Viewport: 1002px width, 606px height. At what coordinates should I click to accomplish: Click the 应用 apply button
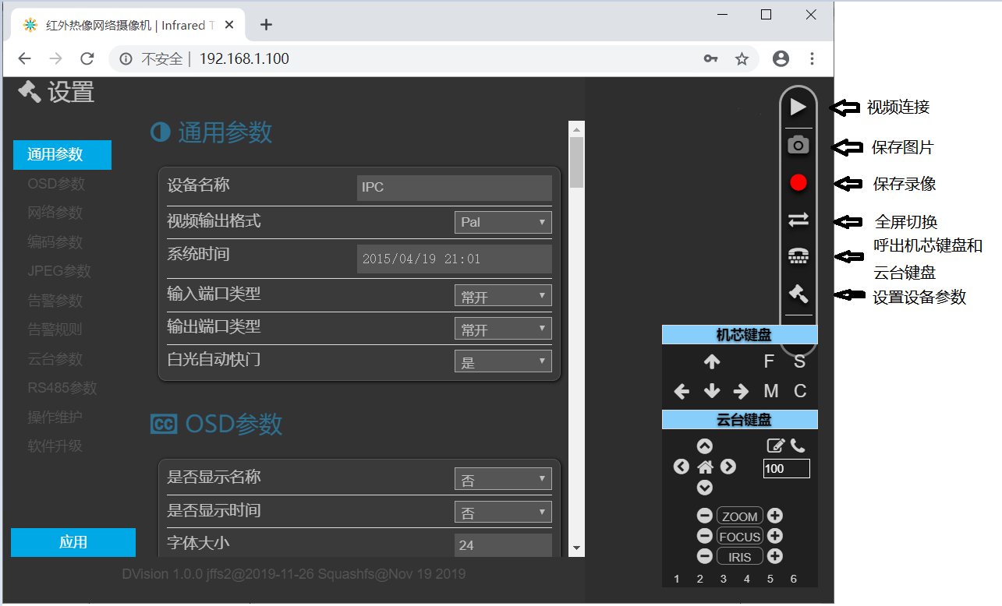pyautogui.click(x=73, y=542)
